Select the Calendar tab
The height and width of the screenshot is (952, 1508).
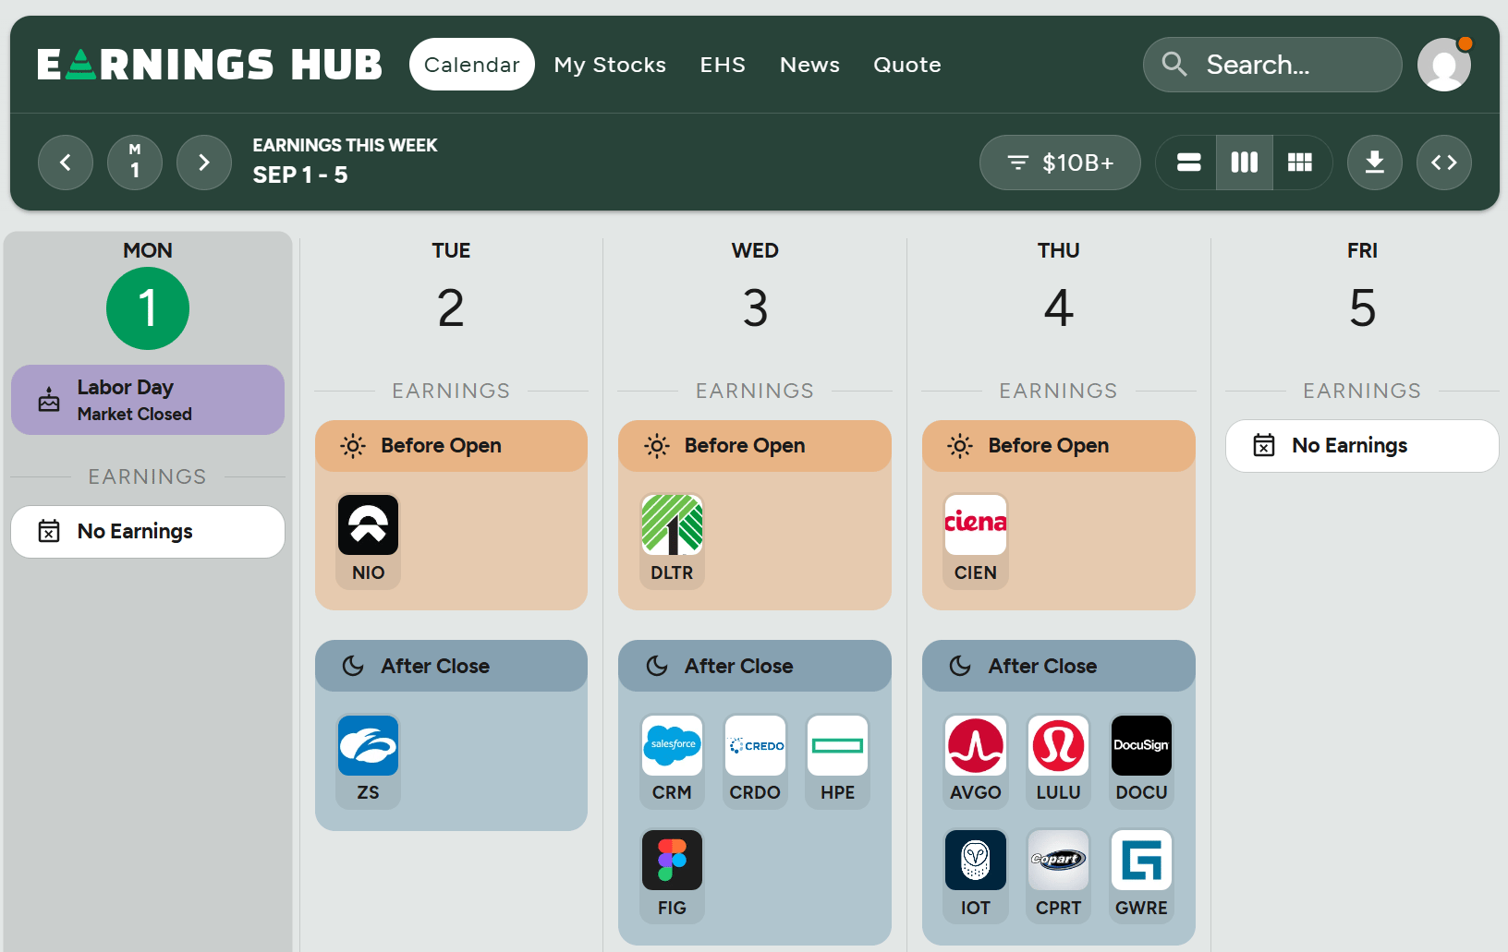(x=471, y=65)
